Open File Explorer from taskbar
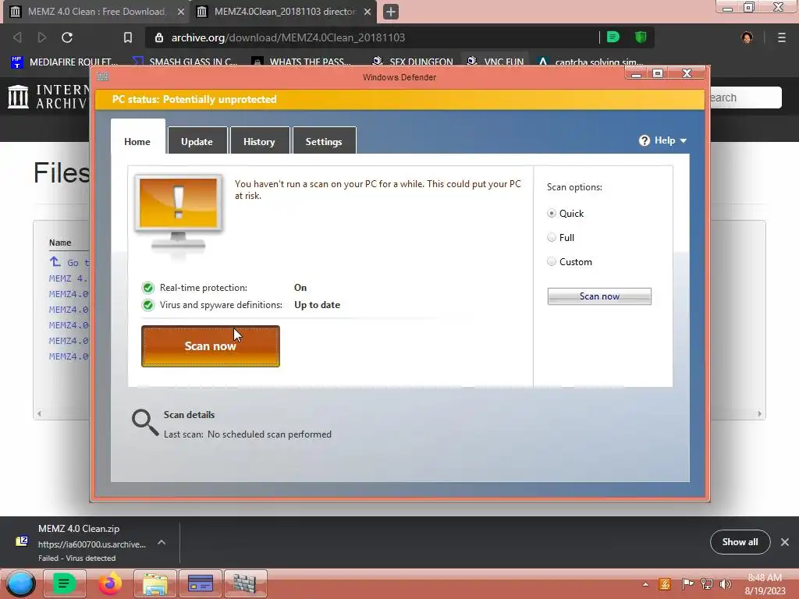This screenshot has width=799, height=599. pyautogui.click(x=155, y=583)
